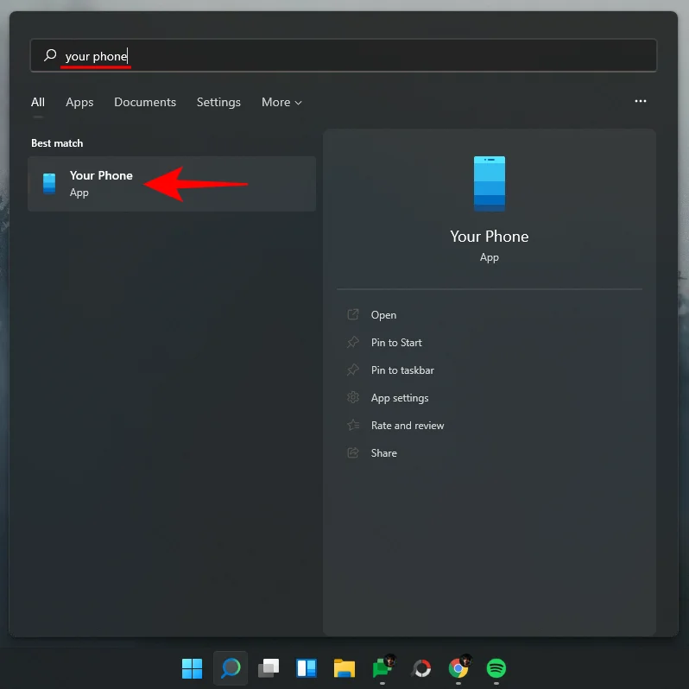Select Open for Your Phone app

[x=383, y=315]
